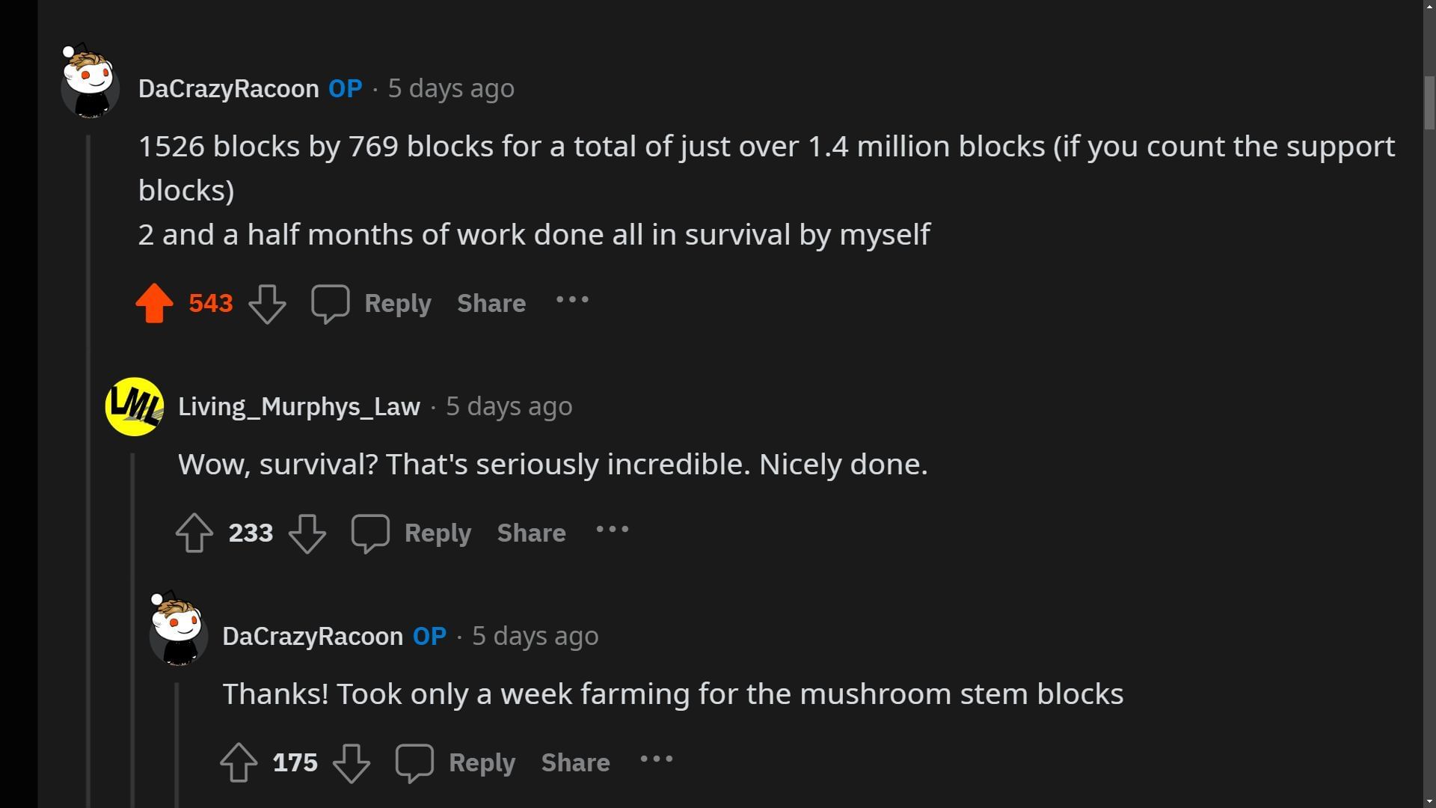This screenshot has width=1436, height=808.
Task: Downvote the 543-point DaCrazyRacoon comment
Action: click(267, 303)
